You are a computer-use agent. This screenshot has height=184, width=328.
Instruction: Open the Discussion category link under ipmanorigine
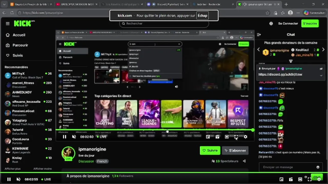[86, 161]
